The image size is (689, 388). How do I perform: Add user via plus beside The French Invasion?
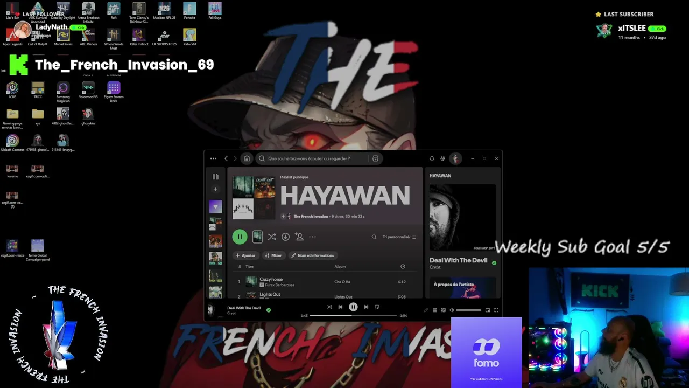(x=283, y=216)
